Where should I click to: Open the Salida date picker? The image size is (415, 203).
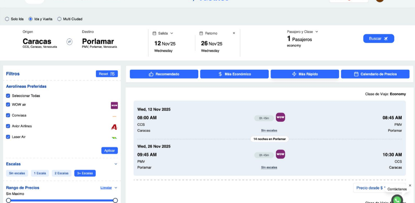[x=163, y=33]
